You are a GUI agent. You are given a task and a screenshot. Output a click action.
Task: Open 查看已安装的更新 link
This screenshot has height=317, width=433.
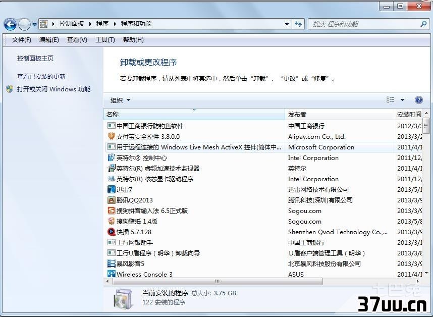click(41, 77)
